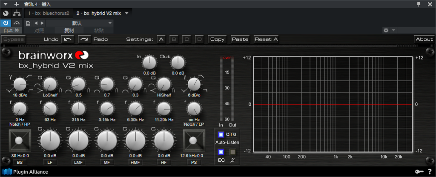Click the 18 dB/o high-pass slope knob
The width and height of the screenshot is (436, 177).
pyautogui.click(x=20, y=84)
